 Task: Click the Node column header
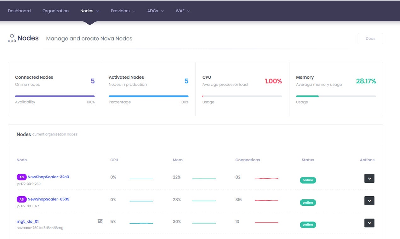22,160
